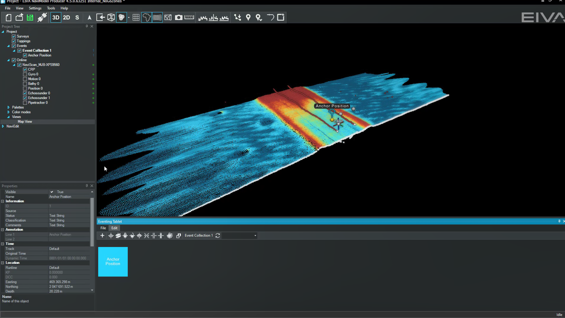Click the Anchor Position event tile
This screenshot has height=318, width=565.
(113, 262)
